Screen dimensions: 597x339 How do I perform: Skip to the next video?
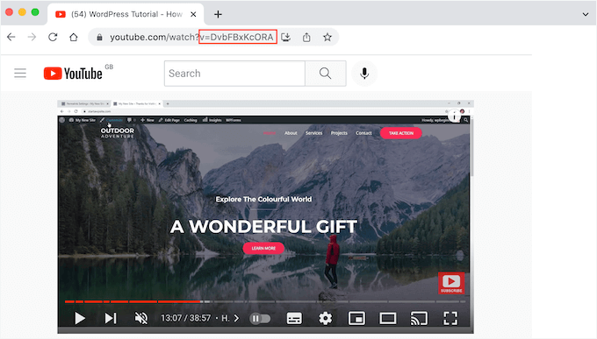[x=111, y=318]
